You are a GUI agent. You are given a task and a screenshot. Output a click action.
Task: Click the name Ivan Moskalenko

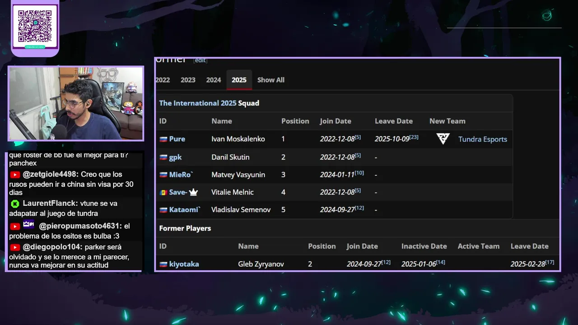(x=238, y=139)
